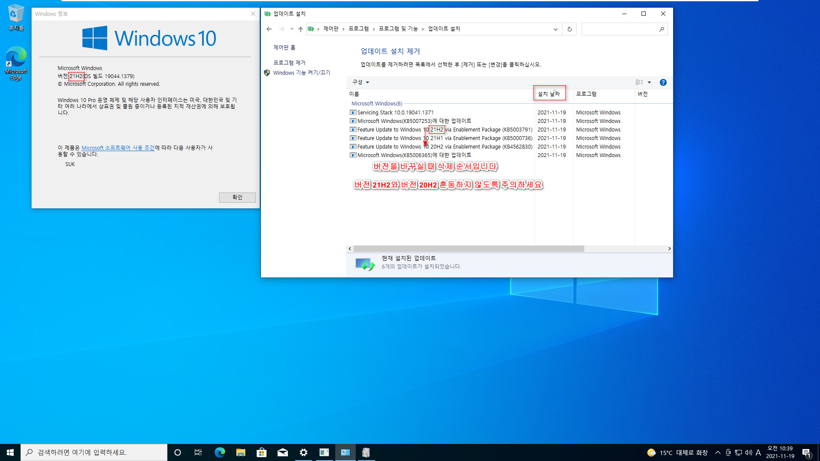Open the volume control tray icon

pos(748,452)
